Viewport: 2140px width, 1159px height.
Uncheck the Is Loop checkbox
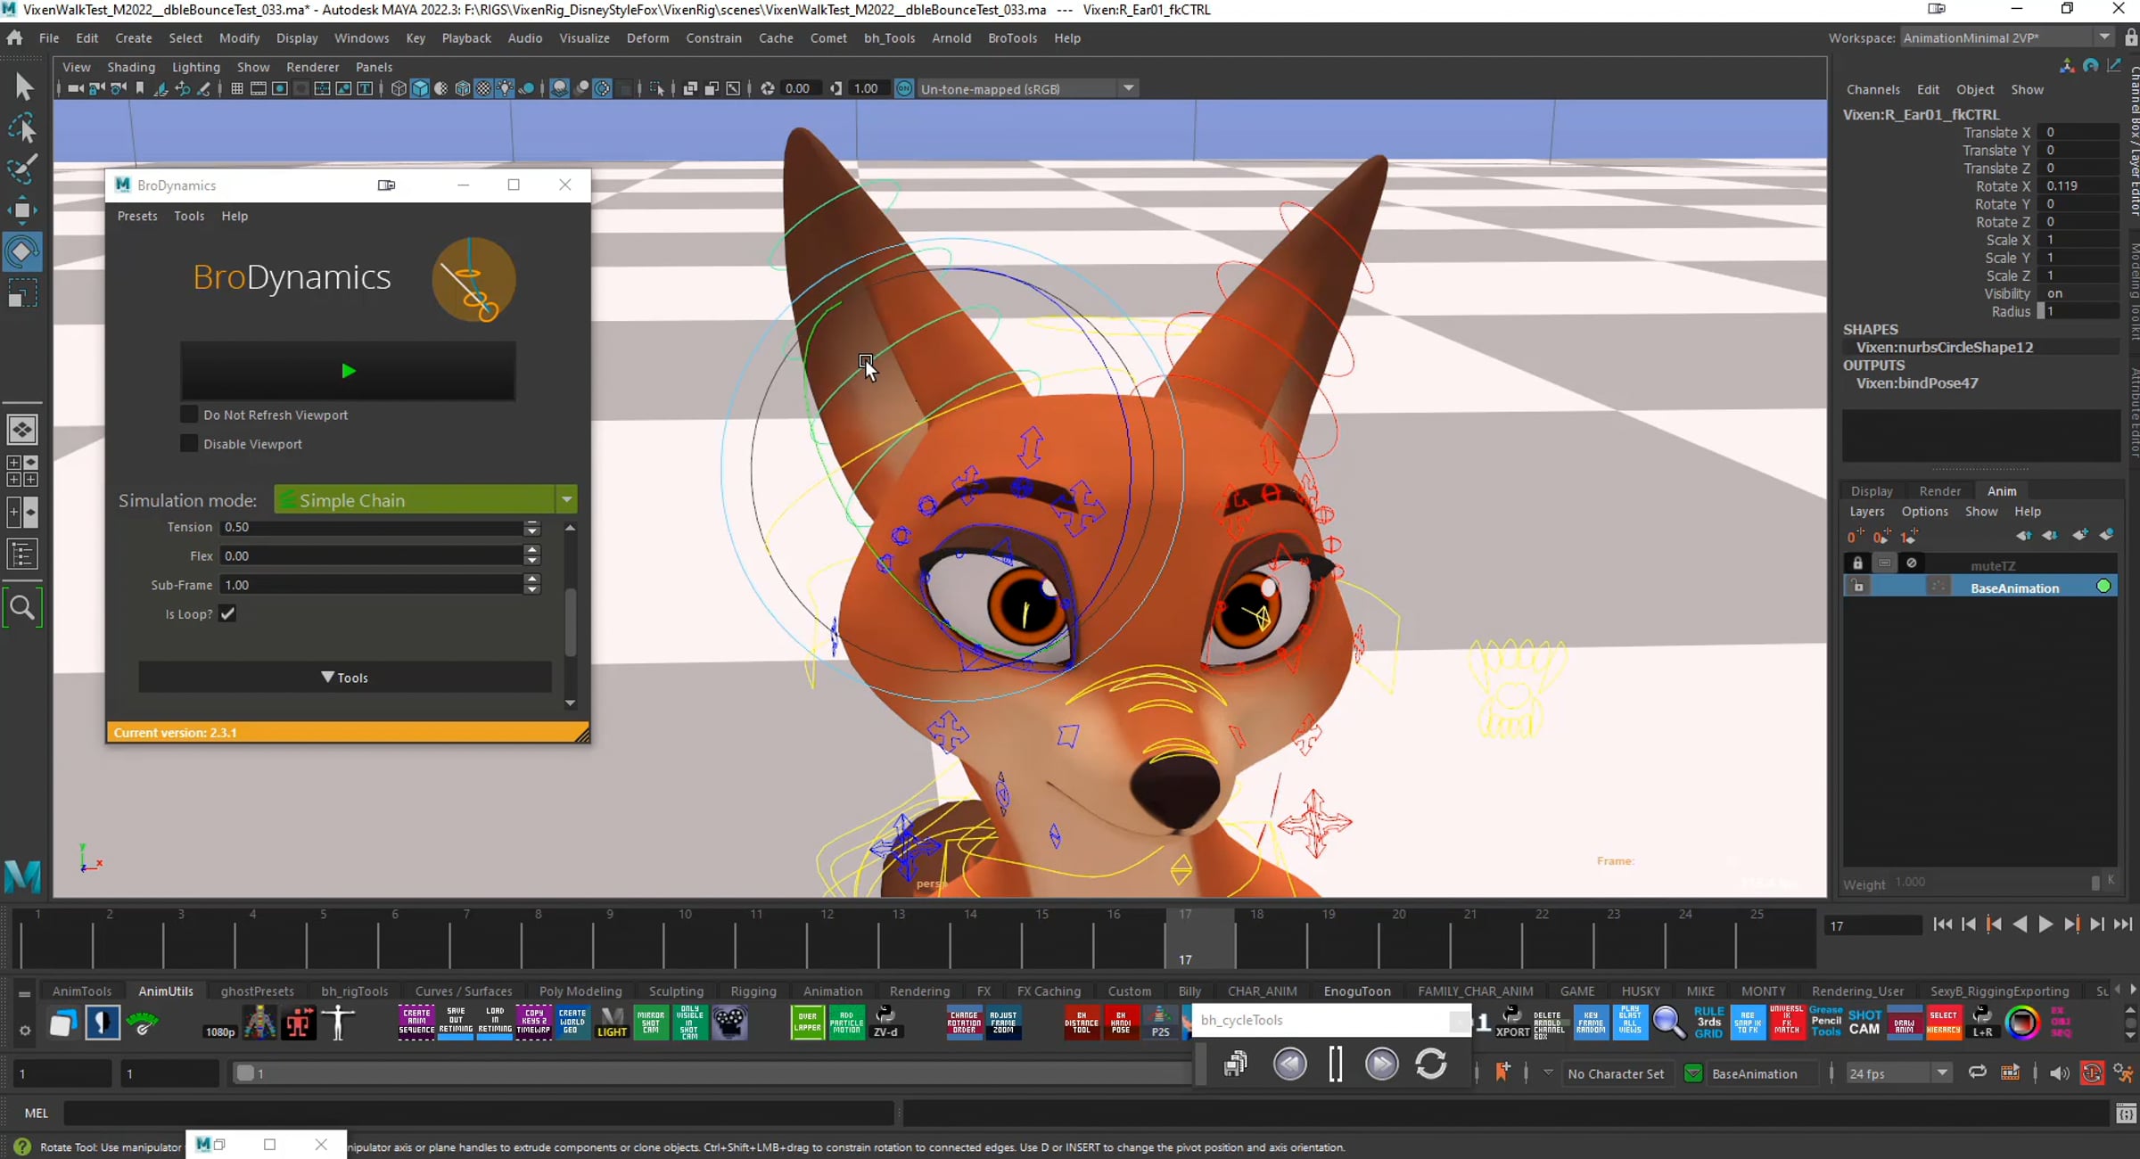click(228, 613)
